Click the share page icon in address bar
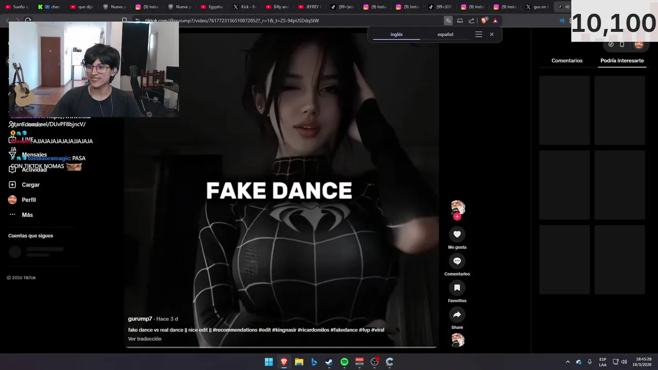The height and width of the screenshot is (370, 658). pos(471,21)
